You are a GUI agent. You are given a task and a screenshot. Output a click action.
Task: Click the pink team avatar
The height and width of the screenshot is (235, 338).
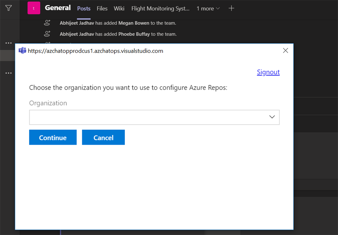tap(34, 8)
